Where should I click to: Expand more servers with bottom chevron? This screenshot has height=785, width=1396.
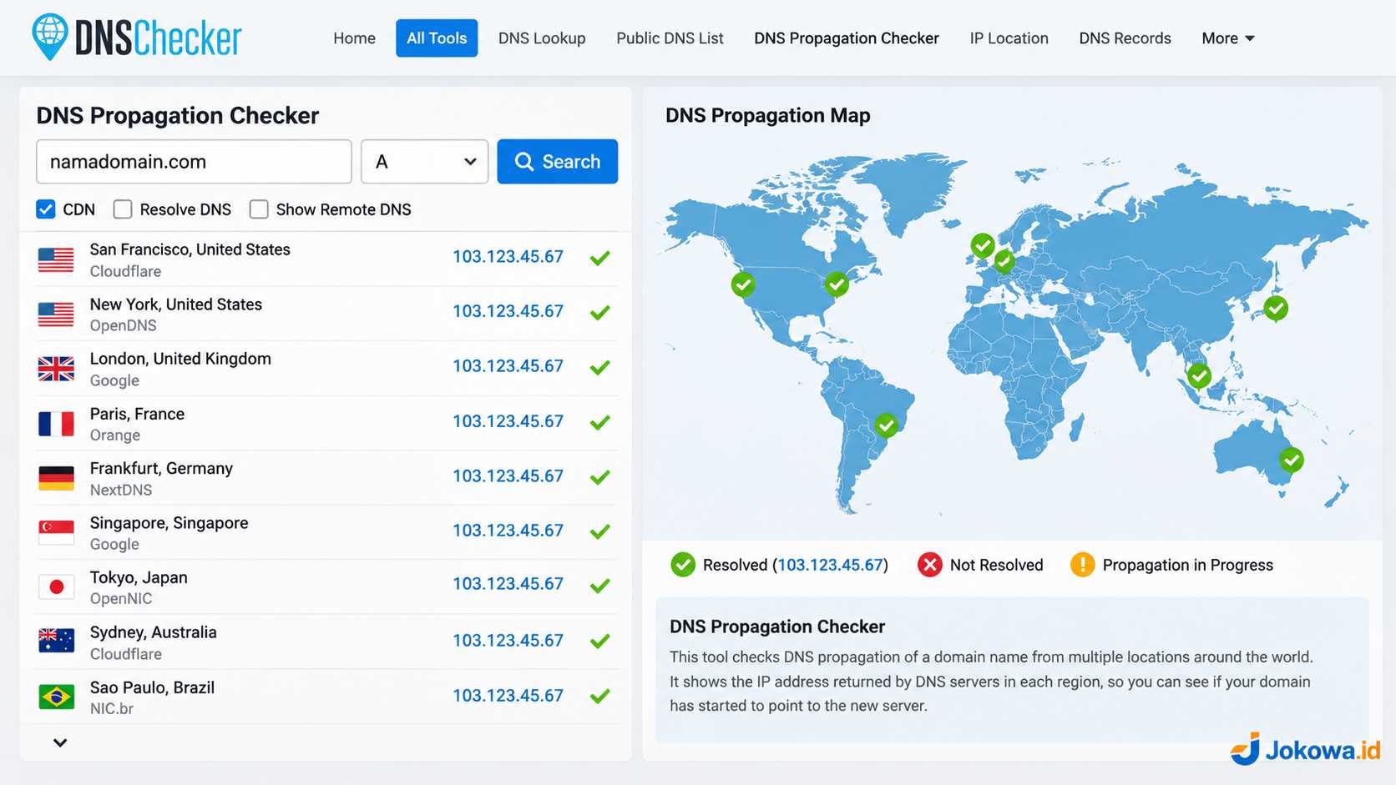60,742
